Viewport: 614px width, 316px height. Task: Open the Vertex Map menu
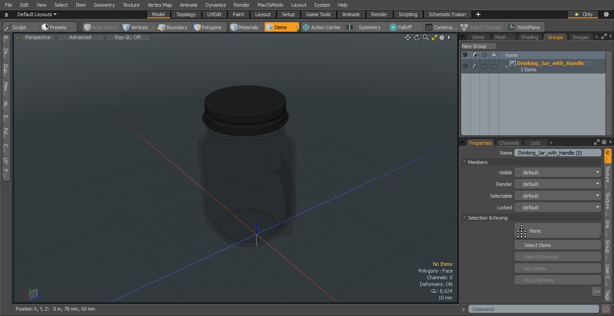coord(160,5)
